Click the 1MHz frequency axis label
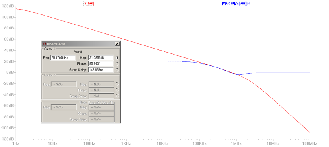 tap(236, 143)
